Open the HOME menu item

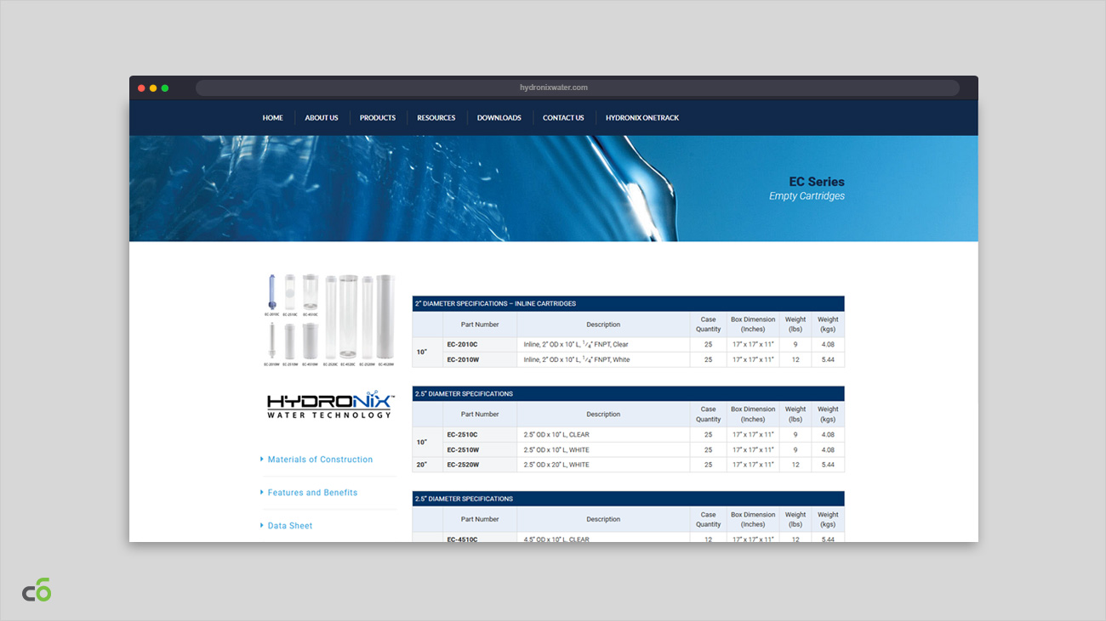click(272, 118)
